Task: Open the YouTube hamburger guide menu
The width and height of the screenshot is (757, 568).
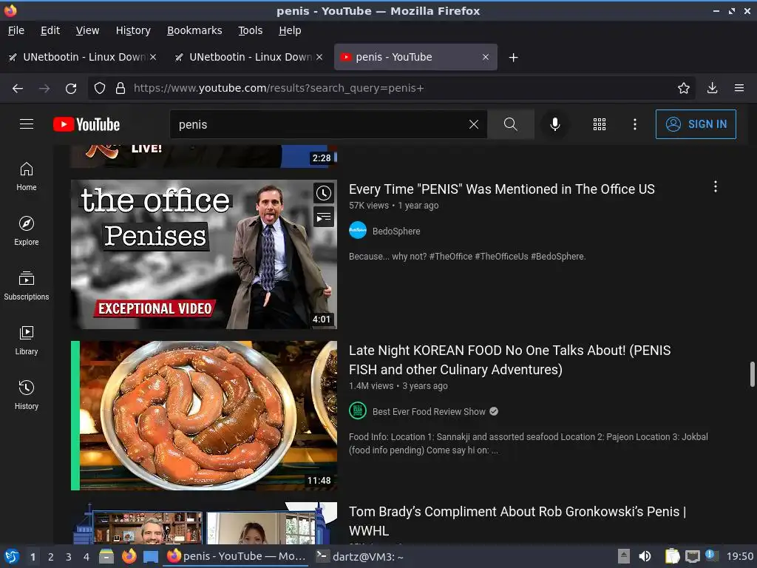Action: (27, 124)
